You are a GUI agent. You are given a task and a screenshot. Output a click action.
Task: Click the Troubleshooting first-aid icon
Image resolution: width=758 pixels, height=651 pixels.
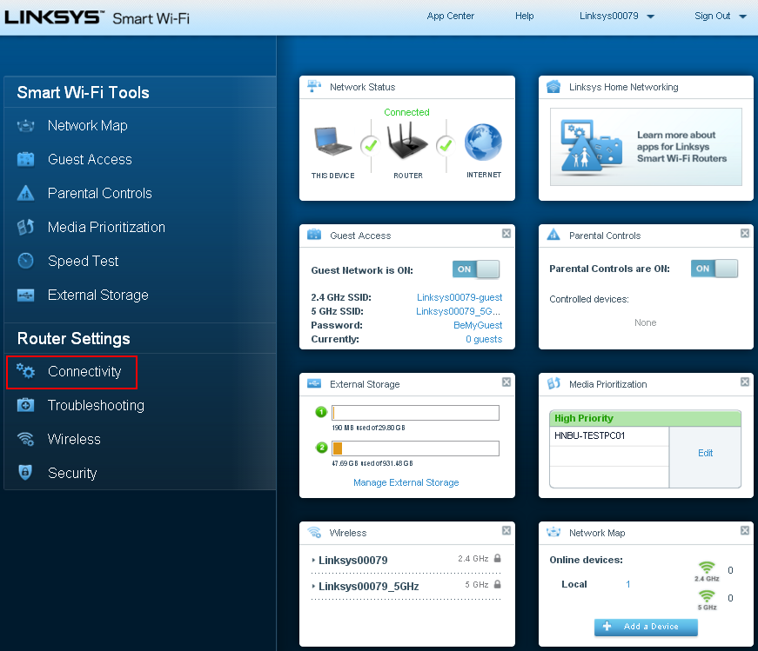point(25,405)
